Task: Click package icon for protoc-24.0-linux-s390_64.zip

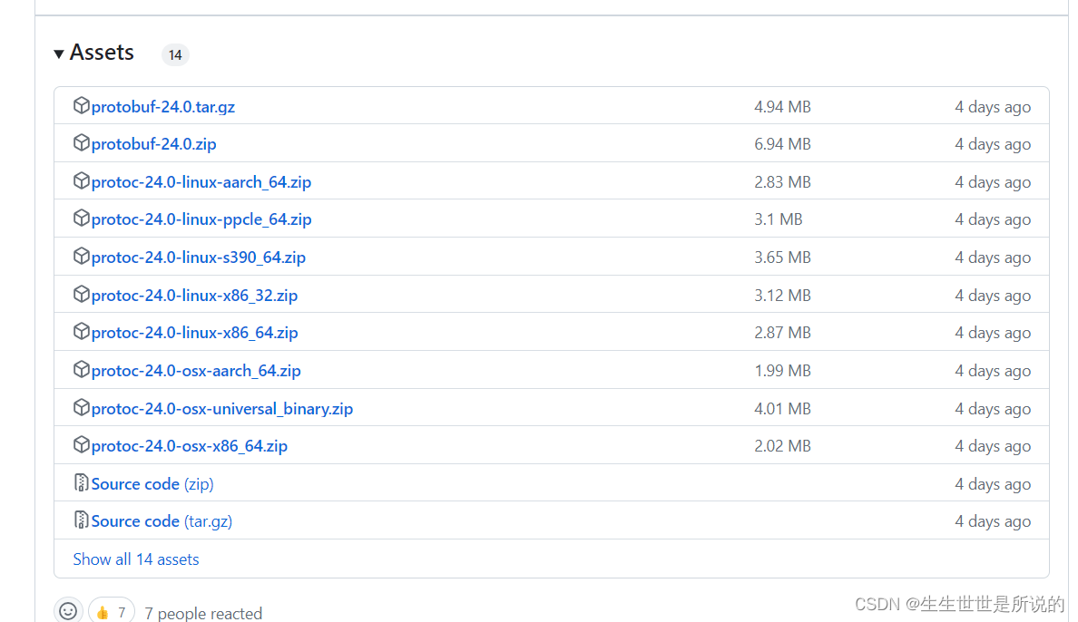Action: [x=81, y=256]
